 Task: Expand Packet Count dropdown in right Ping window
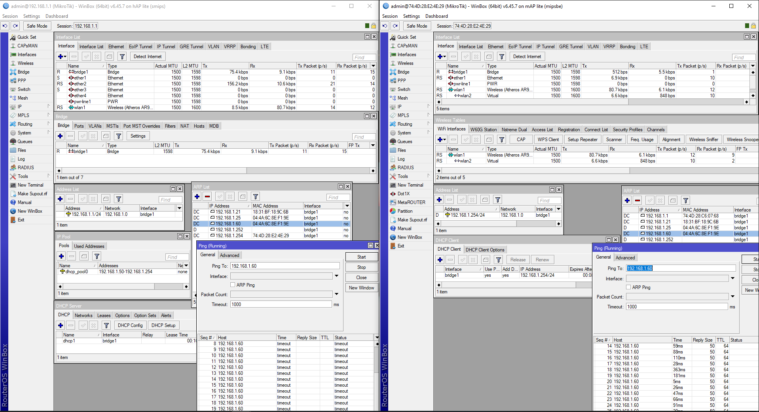(x=732, y=297)
